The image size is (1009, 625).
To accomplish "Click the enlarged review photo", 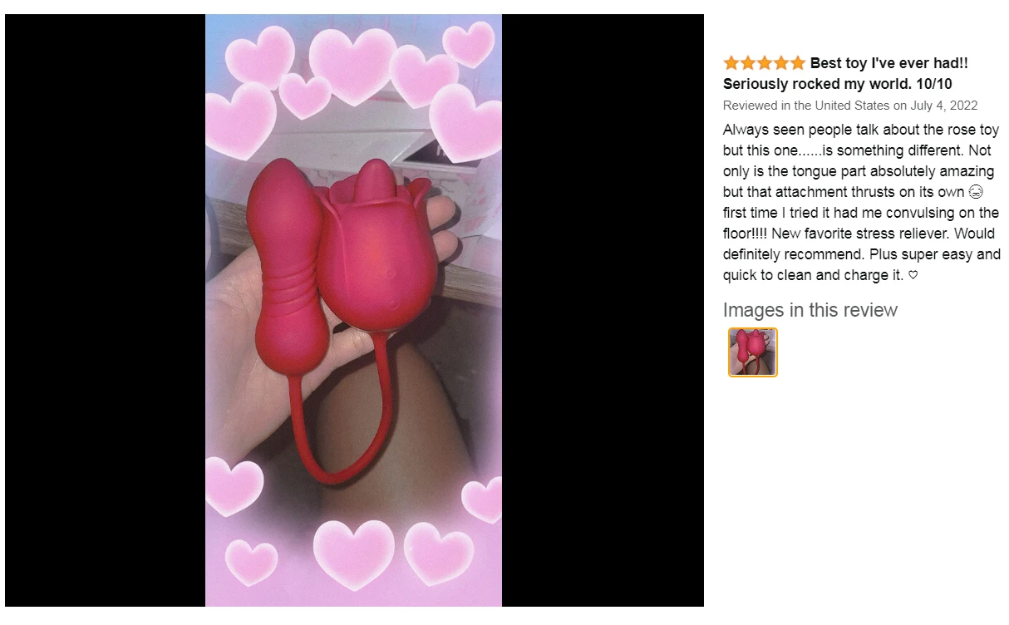I will [353, 310].
